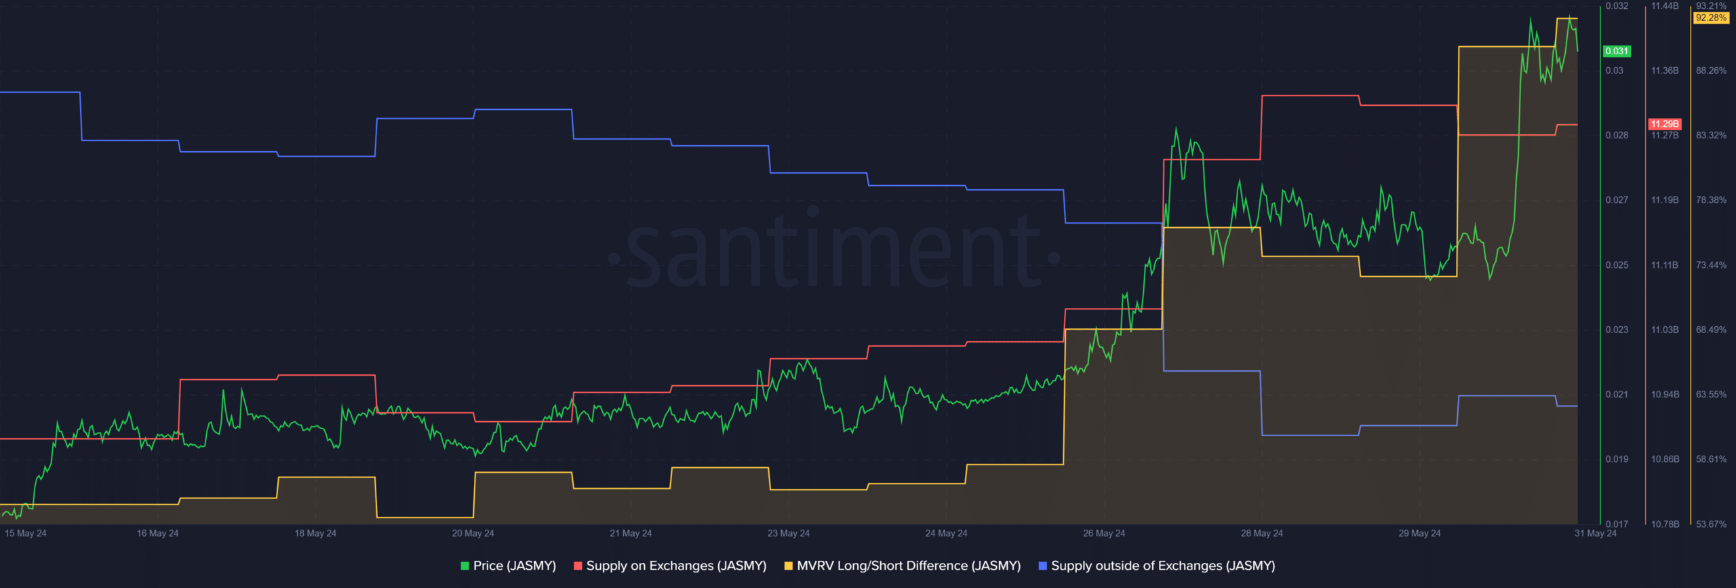Click the 26 May 24 date label
Viewport: 1736px width, 588px height.
(1104, 533)
